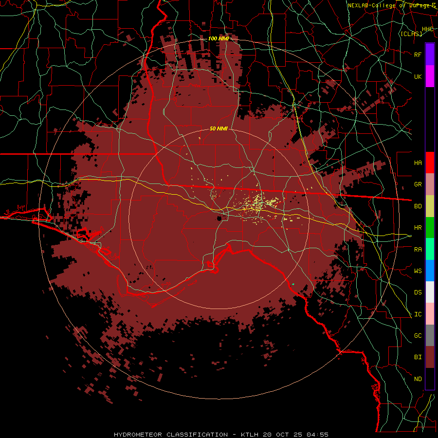Click the 20 OCT 25 date stamp
The width and height of the screenshot is (438, 438).
(283, 435)
